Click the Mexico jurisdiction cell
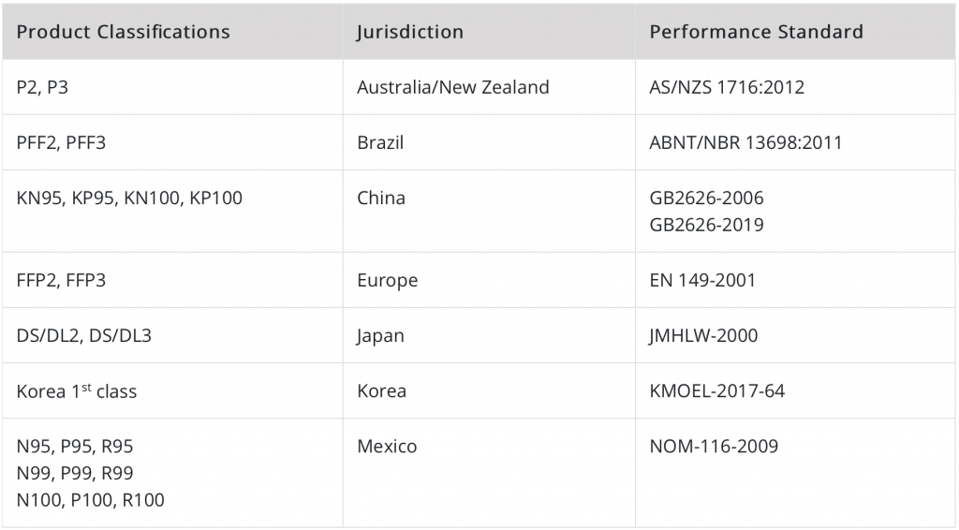This screenshot has width=959, height=530. point(387,446)
